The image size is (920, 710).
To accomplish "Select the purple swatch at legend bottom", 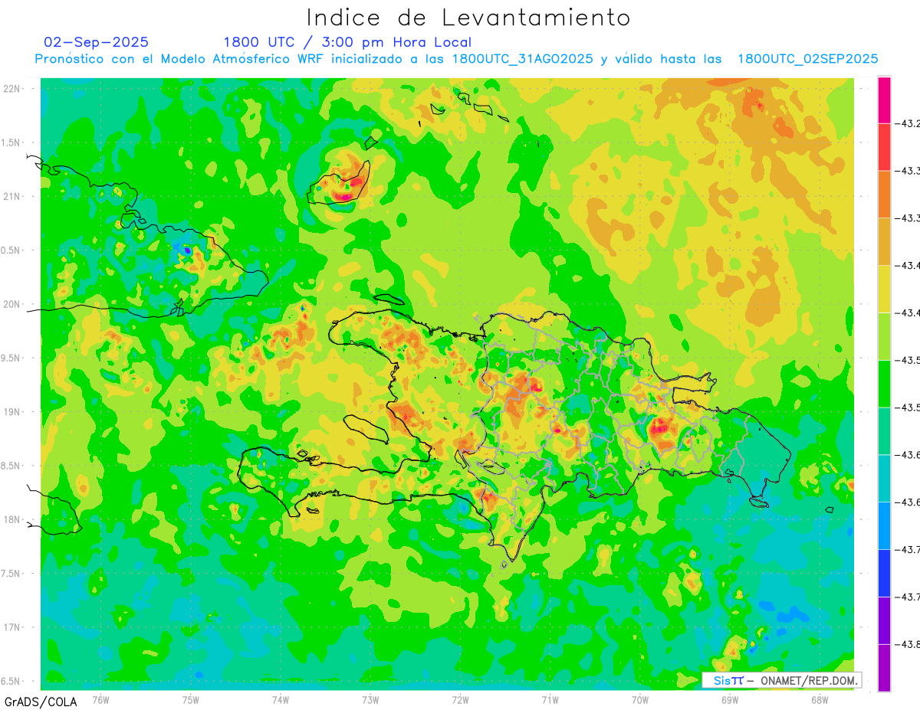I will [884, 668].
